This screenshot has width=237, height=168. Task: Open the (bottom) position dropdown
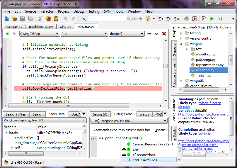point(127,34)
